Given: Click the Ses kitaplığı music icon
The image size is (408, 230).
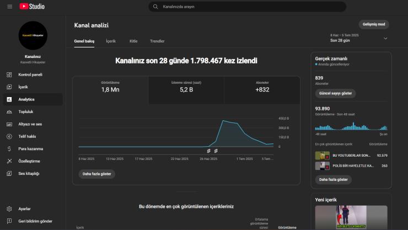Looking at the screenshot, I should point(9,174).
